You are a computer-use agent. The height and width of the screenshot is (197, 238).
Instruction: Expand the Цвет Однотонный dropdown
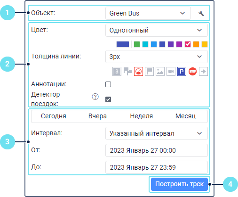point(157,30)
